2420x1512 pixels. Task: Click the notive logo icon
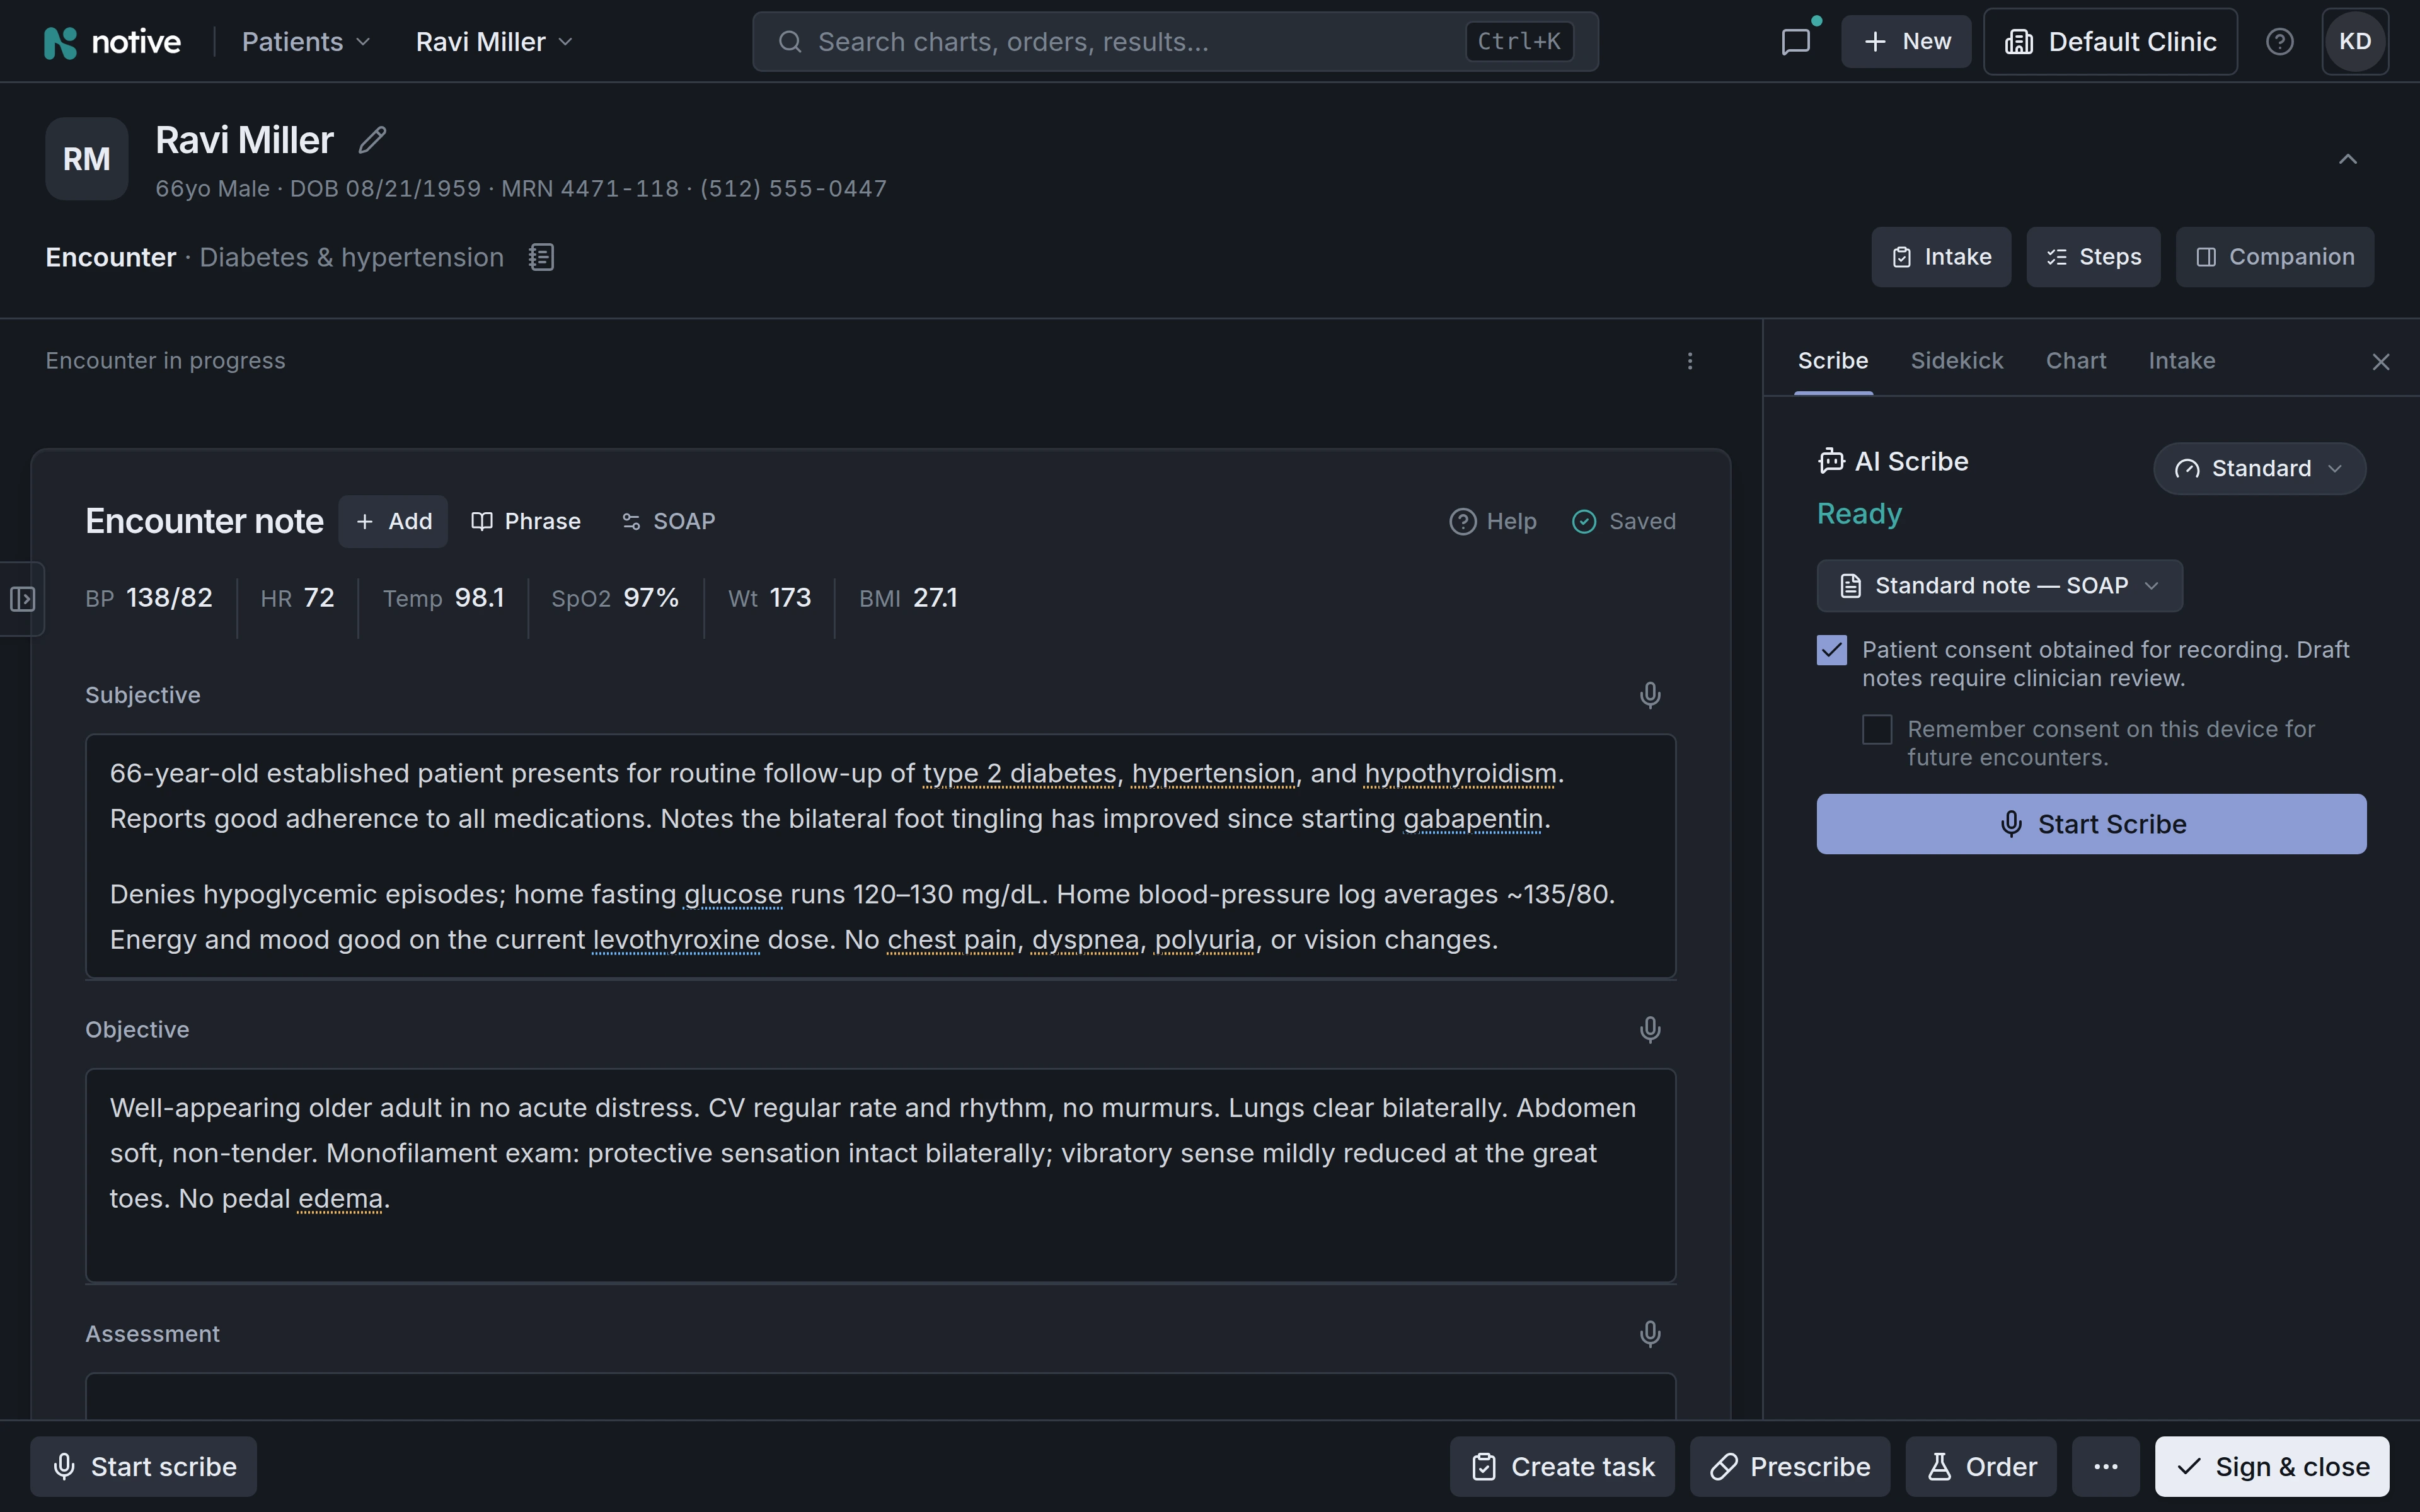(x=61, y=42)
